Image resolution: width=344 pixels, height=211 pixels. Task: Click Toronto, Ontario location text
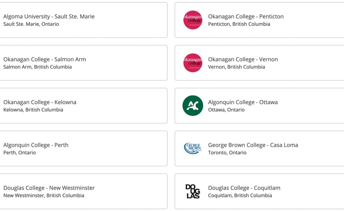(227, 153)
